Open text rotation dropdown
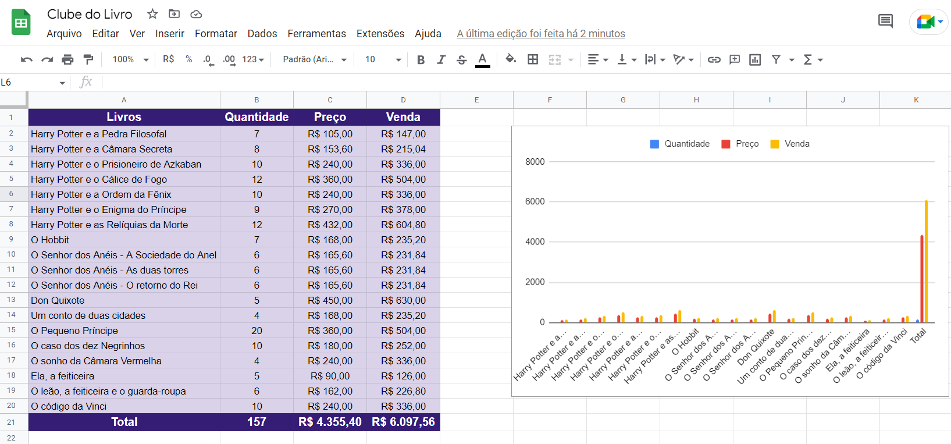This screenshot has height=444, width=951. (683, 59)
